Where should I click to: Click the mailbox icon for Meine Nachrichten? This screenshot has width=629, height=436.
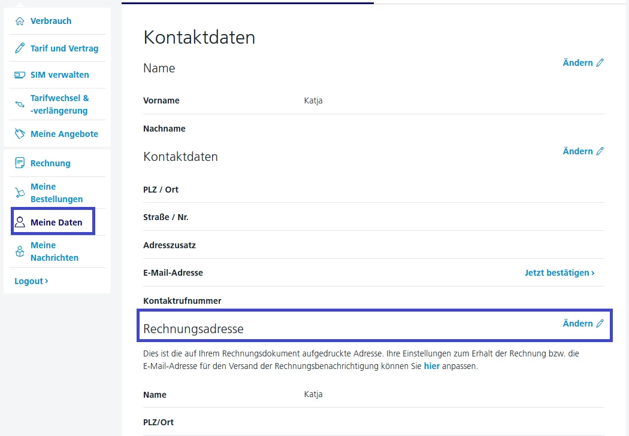20,252
